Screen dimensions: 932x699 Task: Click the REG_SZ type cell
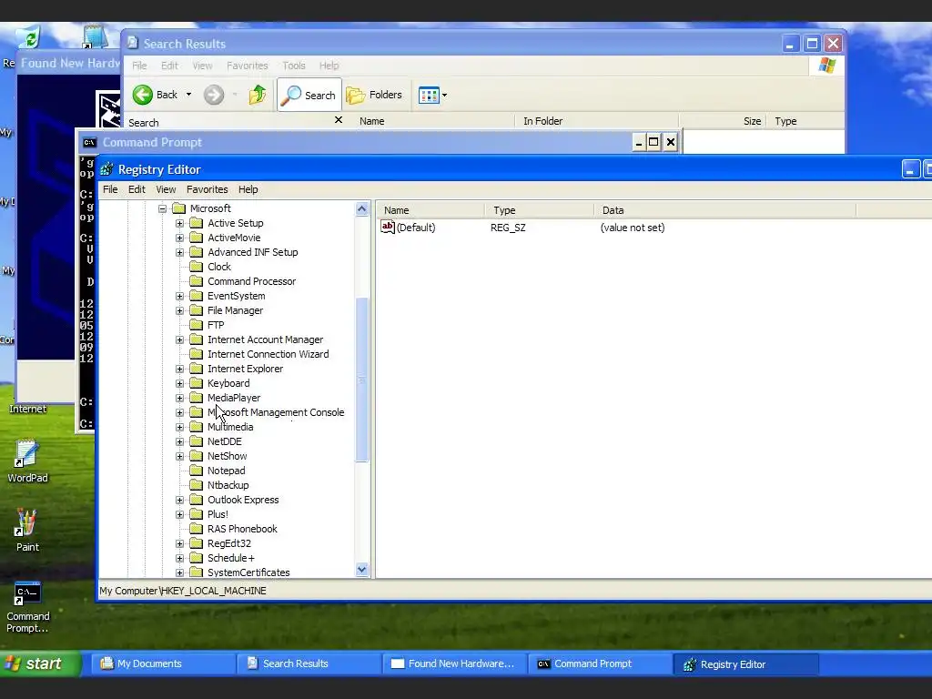click(x=508, y=227)
